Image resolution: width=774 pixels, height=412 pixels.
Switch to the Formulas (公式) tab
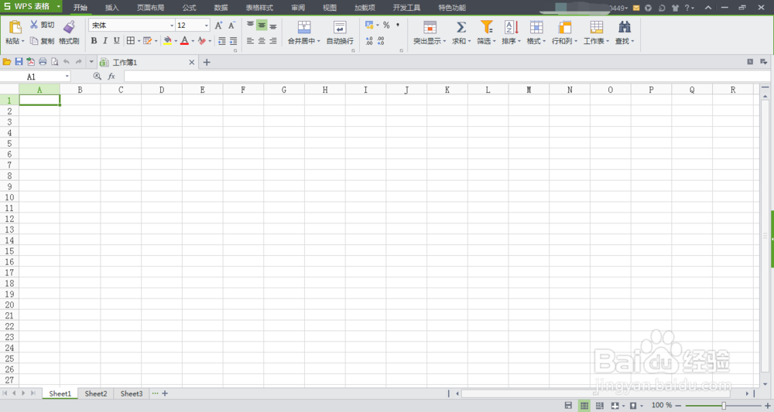(189, 8)
